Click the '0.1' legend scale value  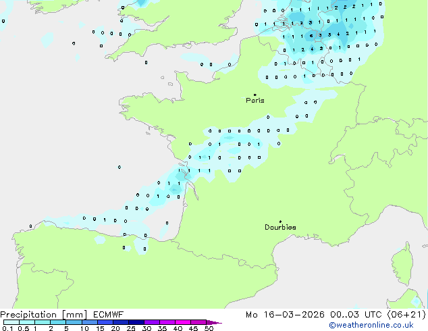point(7,328)
